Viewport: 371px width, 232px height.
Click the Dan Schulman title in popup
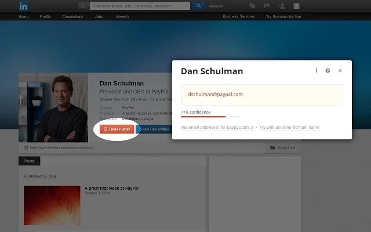pyautogui.click(x=212, y=71)
